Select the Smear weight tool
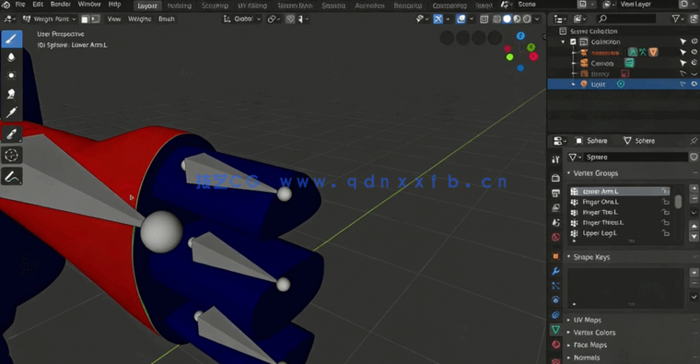This screenshot has width=700, height=364. click(12, 93)
